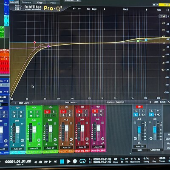Toggle channel mode button on channel 7

pos(87,139)
